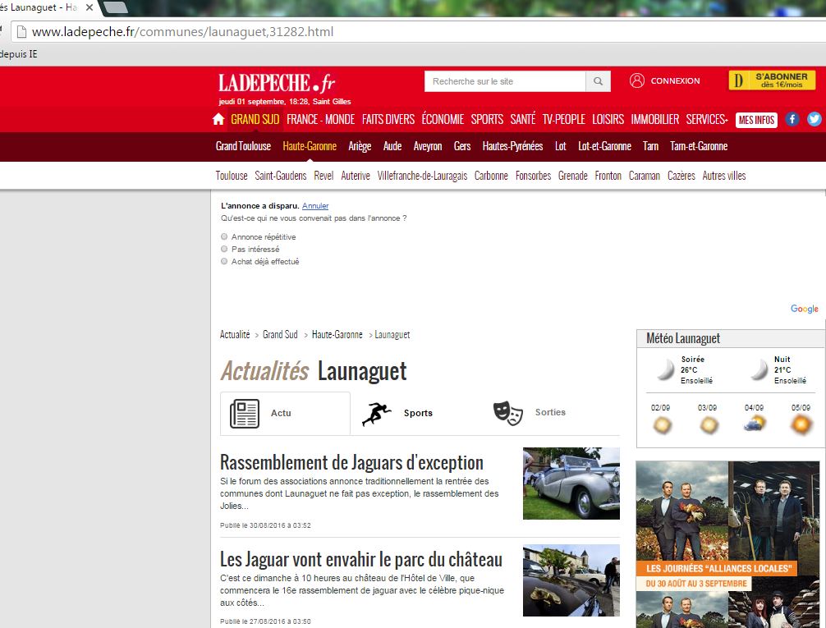Screen dimensions: 826x628
Task: Open the La Dépêche Facebook icon
Action: pyautogui.click(x=792, y=119)
